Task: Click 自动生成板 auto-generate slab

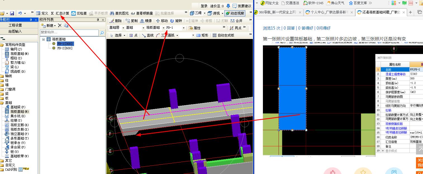Action: (223, 35)
